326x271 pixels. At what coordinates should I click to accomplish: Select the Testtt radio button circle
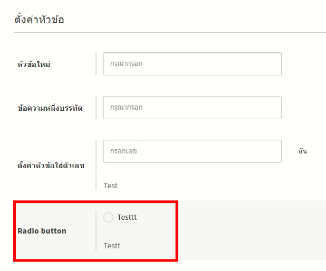coord(109,217)
